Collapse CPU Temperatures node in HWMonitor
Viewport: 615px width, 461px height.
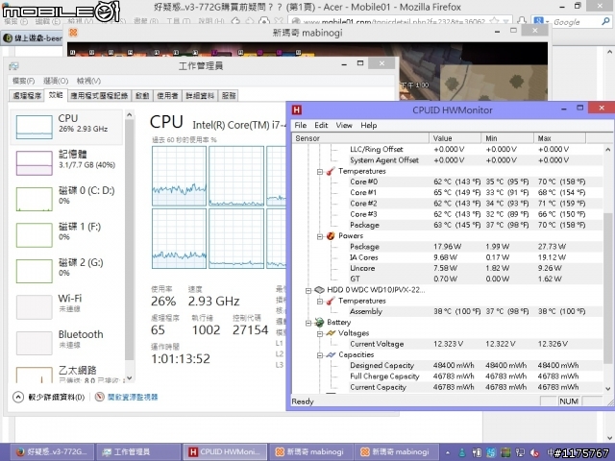(x=320, y=172)
